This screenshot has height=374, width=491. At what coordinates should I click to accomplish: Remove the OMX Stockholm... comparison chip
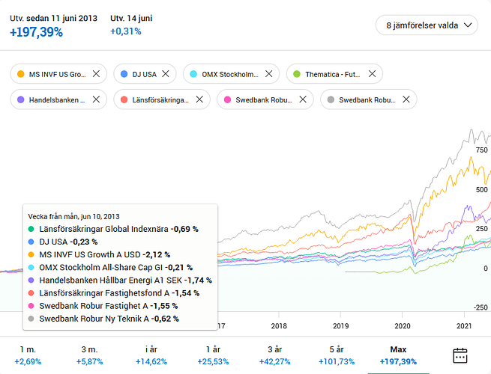[x=268, y=74]
